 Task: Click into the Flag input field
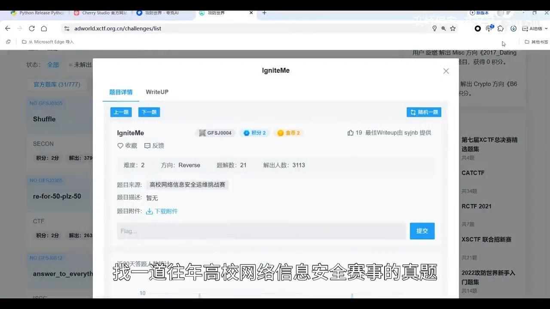point(261,231)
